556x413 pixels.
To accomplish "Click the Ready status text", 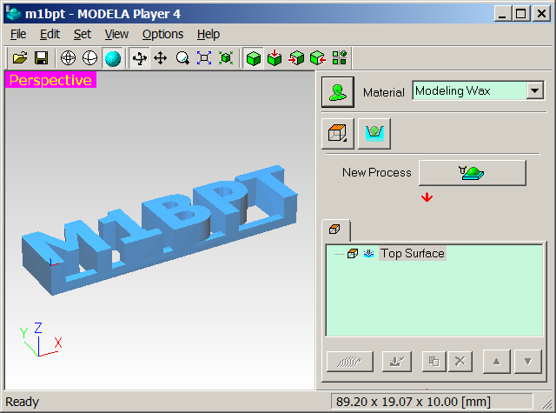I will pos(22,402).
